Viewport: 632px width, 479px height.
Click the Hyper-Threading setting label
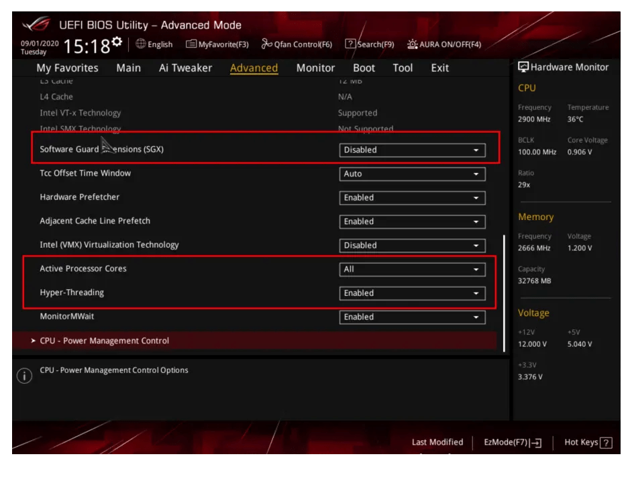(x=72, y=292)
